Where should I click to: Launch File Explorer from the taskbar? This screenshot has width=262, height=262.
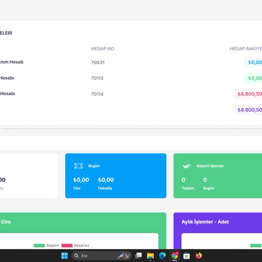click(x=150, y=256)
